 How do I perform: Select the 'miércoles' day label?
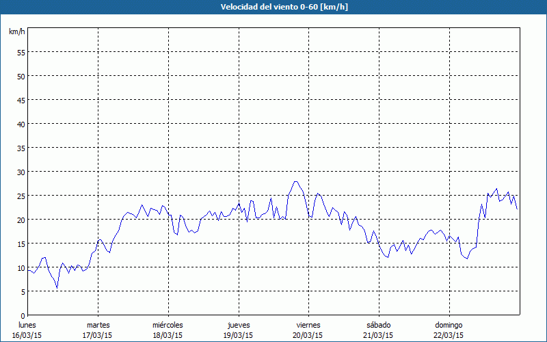[168, 325]
